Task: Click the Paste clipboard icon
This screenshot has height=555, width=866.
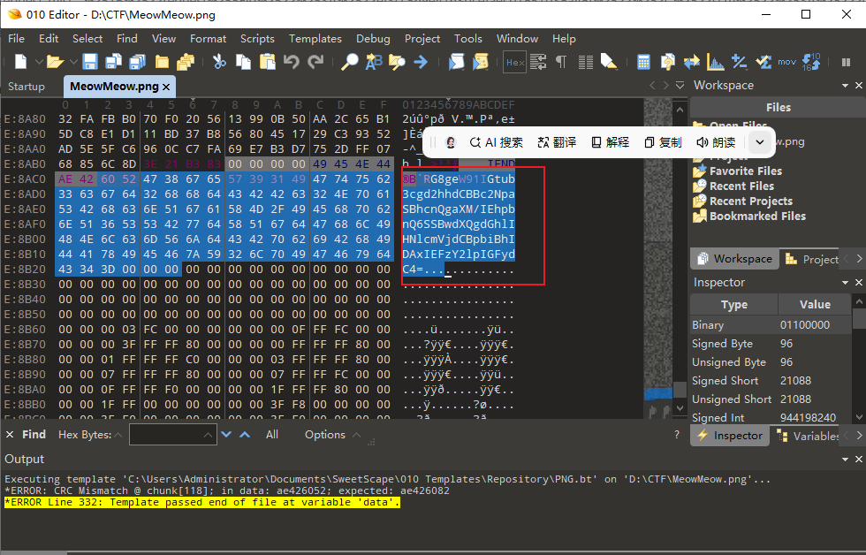Action: 267,62
